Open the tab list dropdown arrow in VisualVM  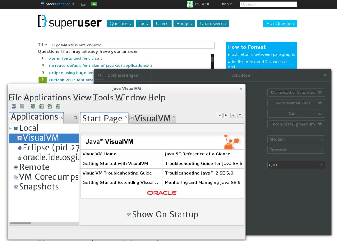tap(233, 115)
